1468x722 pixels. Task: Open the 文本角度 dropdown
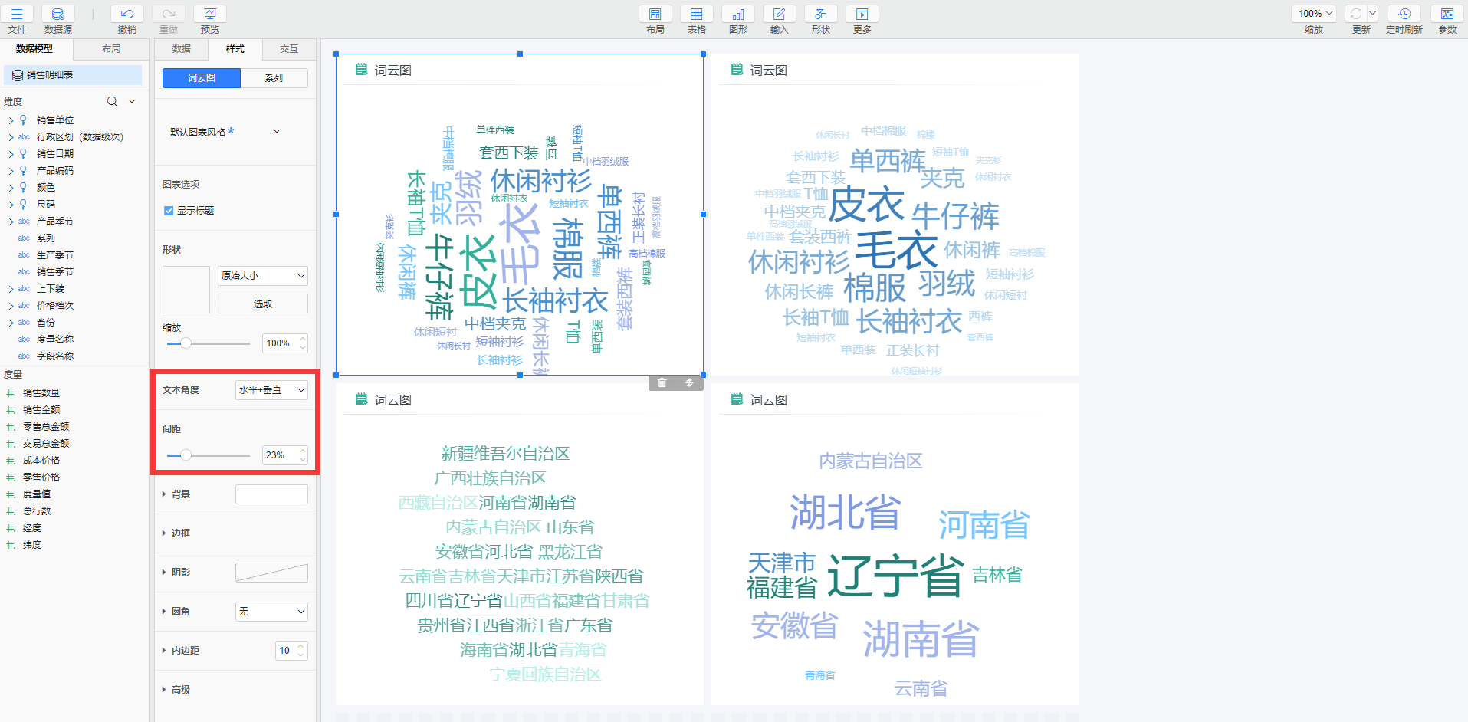tap(271, 390)
